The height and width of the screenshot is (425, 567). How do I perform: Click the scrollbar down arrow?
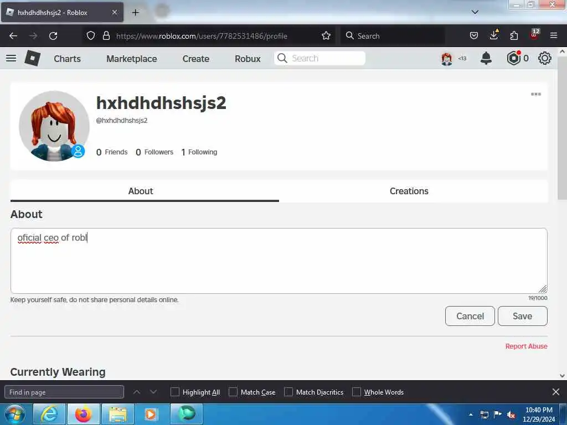point(562,376)
